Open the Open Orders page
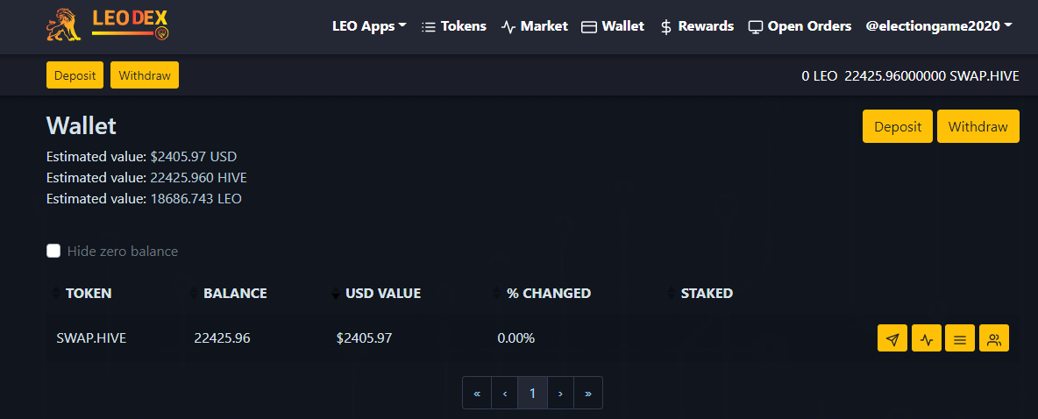1038x419 pixels. pos(800,26)
